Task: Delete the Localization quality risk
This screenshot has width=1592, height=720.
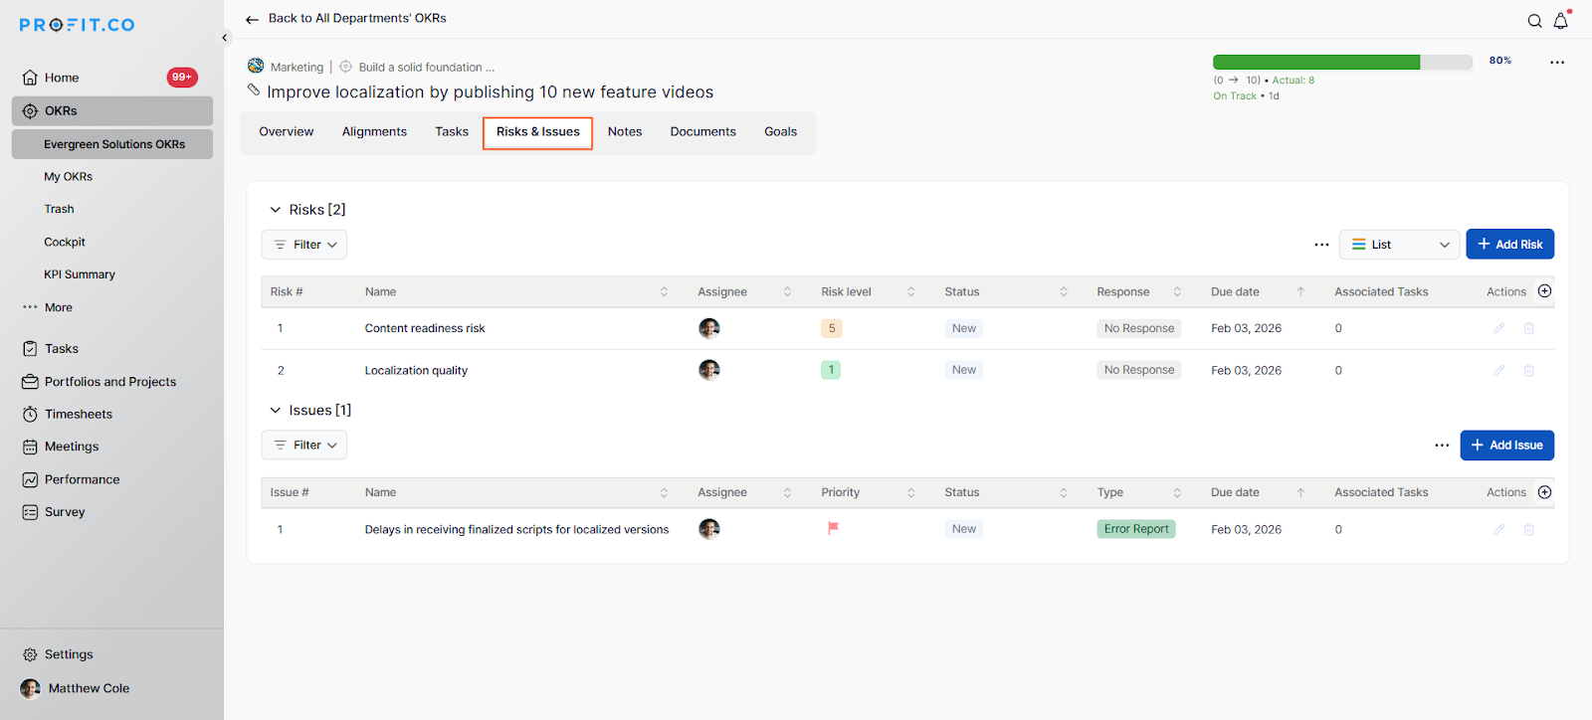Action: pyautogui.click(x=1528, y=370)
